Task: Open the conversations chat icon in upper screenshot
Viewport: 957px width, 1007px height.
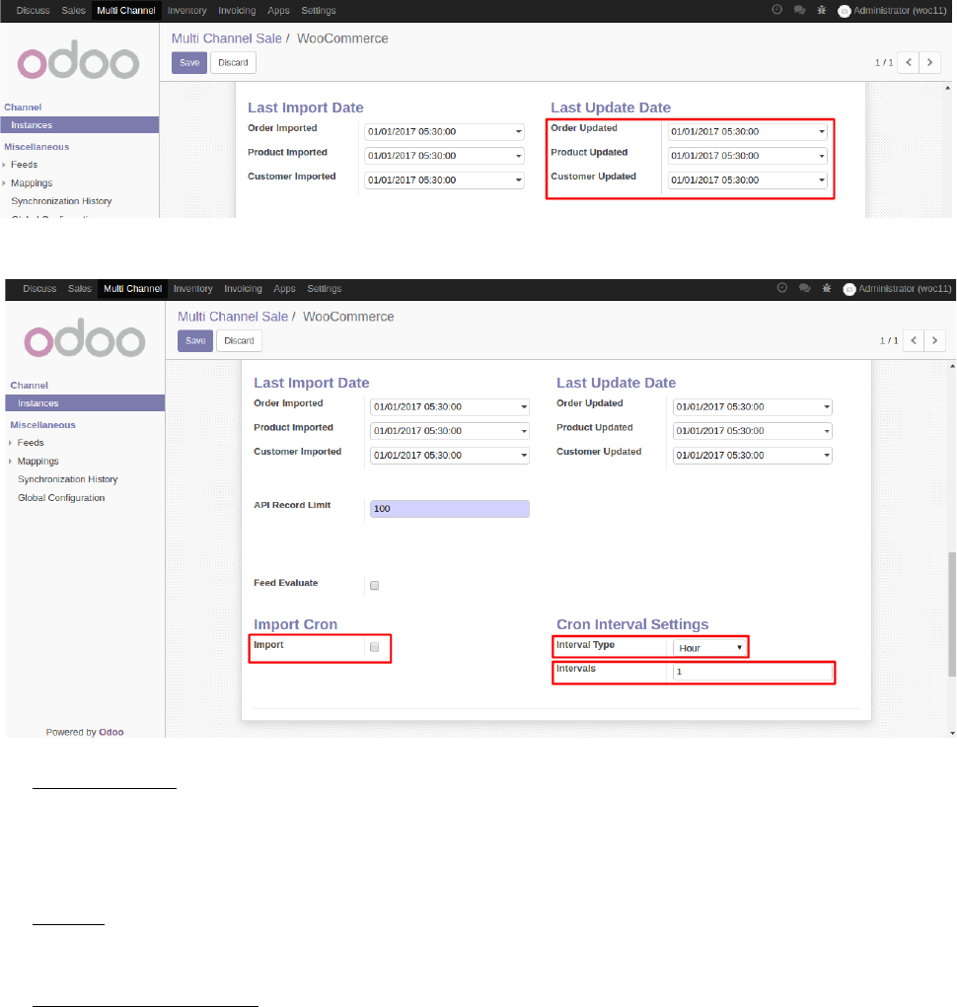Action: (800, 10)
